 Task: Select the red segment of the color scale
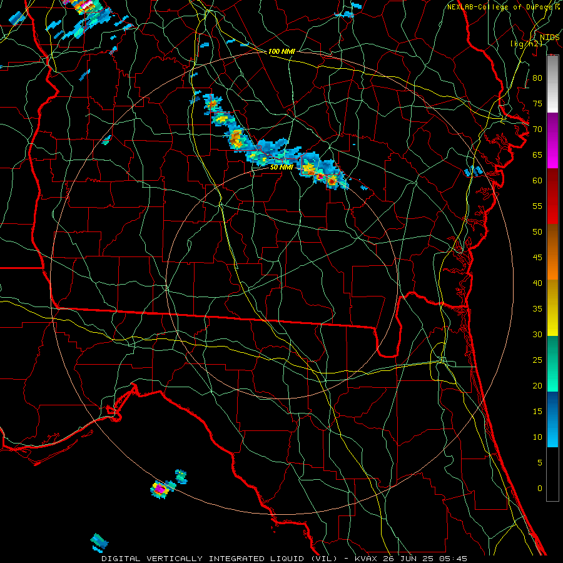click(552, 196)
